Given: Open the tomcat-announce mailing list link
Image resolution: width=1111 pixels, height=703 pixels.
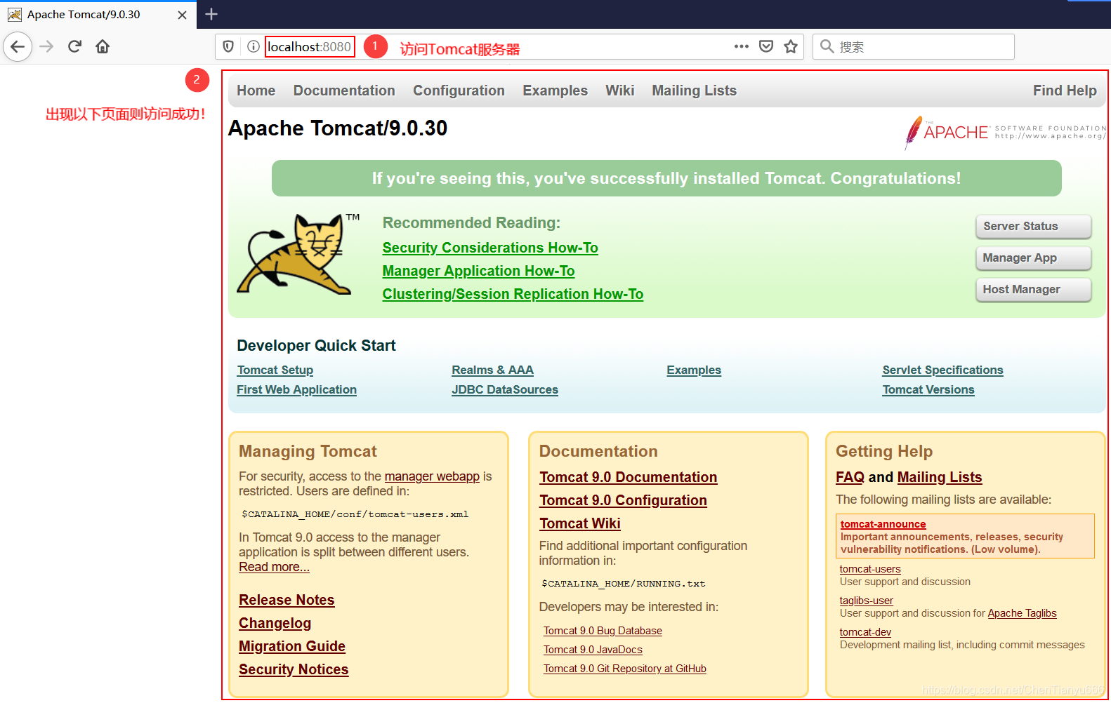Looking at the screenshot, I should click(883, 524).
